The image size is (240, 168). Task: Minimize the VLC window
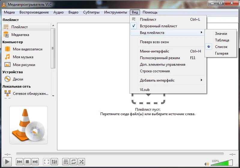point(212,3)
